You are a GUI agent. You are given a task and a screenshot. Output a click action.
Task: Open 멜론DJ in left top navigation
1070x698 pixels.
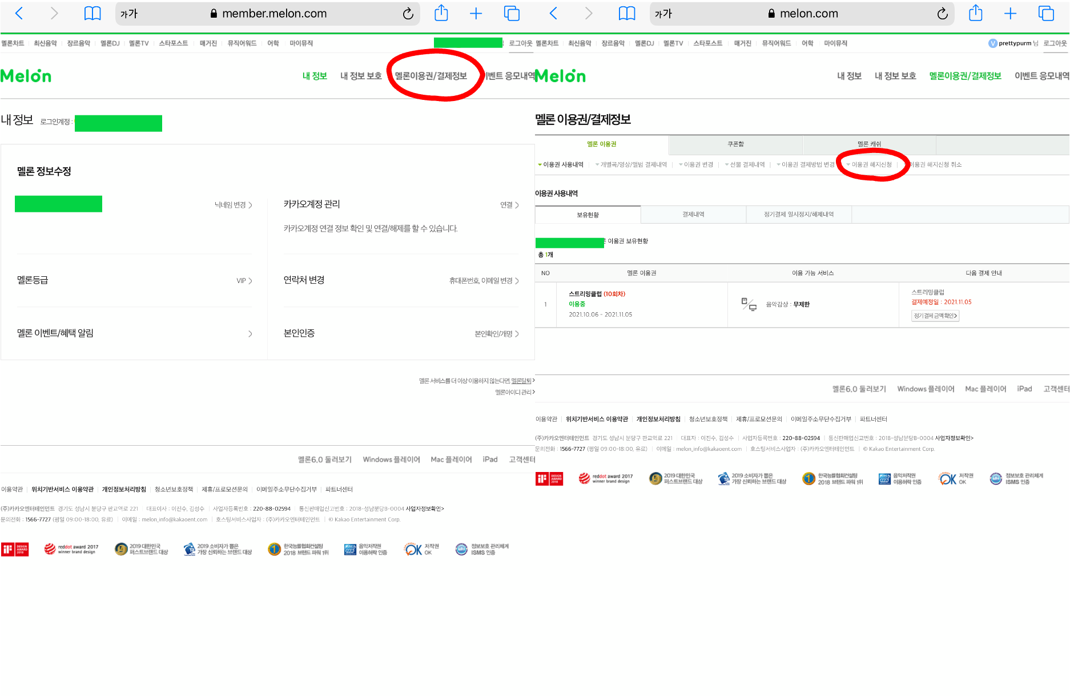(x=110, y=43)
